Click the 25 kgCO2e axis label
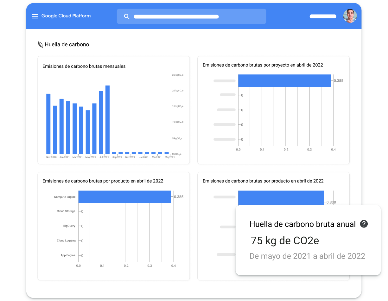388x301 pixels. 178,75
